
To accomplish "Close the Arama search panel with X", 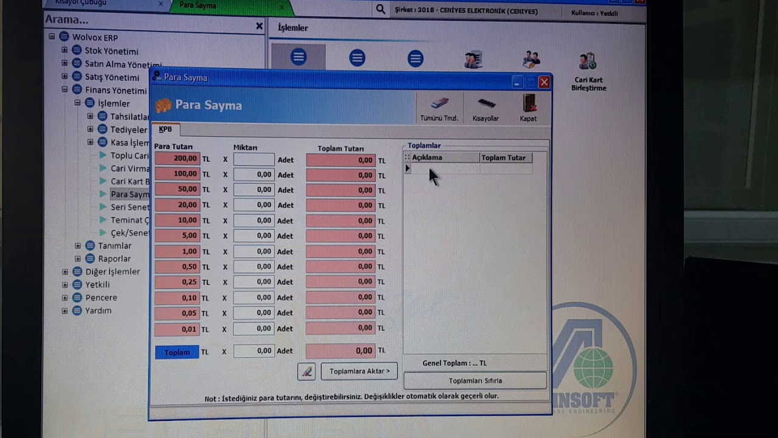I will (260, 26).
